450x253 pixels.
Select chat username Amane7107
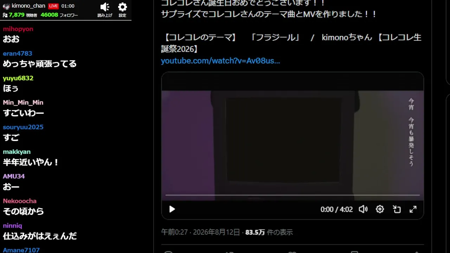(21, 250)
